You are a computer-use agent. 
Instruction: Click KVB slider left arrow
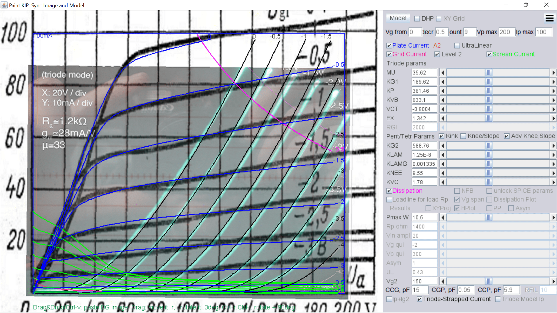(x=443, y=100)
